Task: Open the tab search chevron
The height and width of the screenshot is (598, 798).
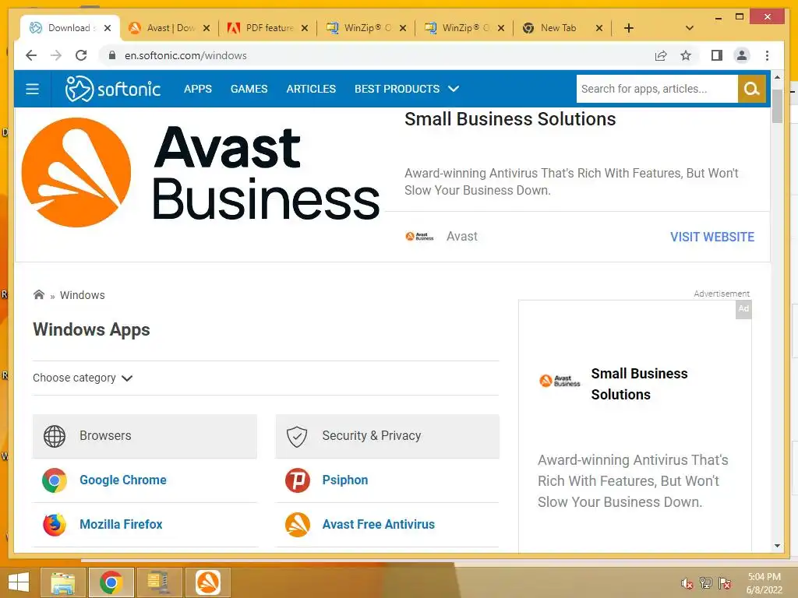Action: coord(690,28)
